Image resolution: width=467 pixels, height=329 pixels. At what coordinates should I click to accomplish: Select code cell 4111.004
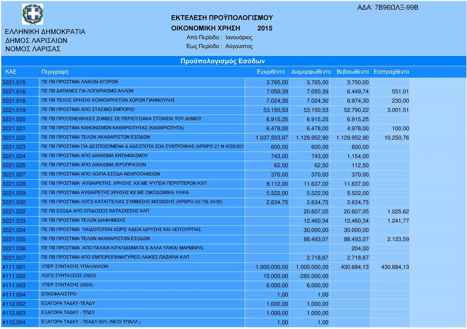[x=20, y=295]
